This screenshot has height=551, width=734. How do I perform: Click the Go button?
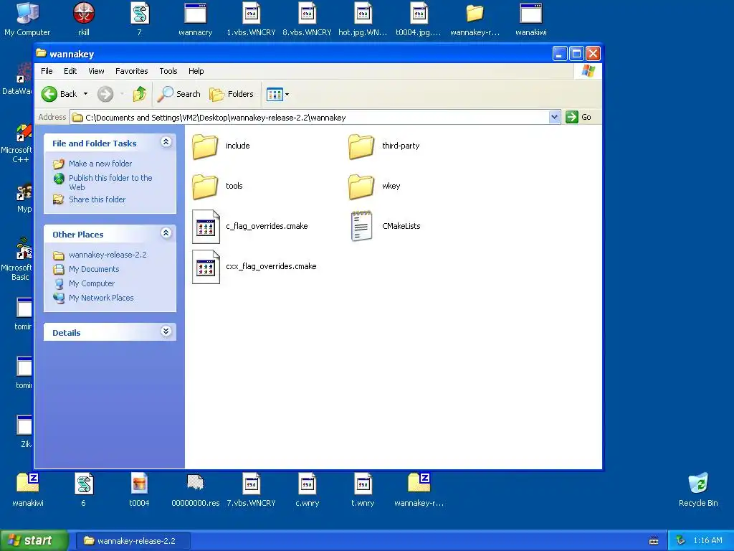578,117
